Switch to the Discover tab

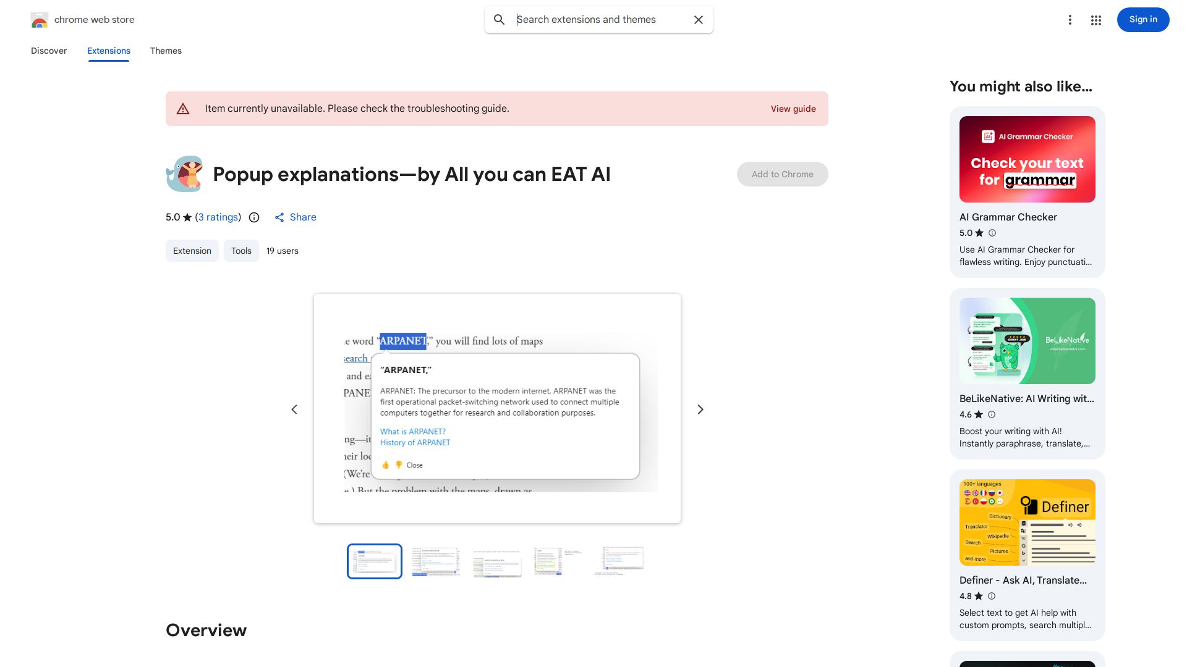click(49, 51)
